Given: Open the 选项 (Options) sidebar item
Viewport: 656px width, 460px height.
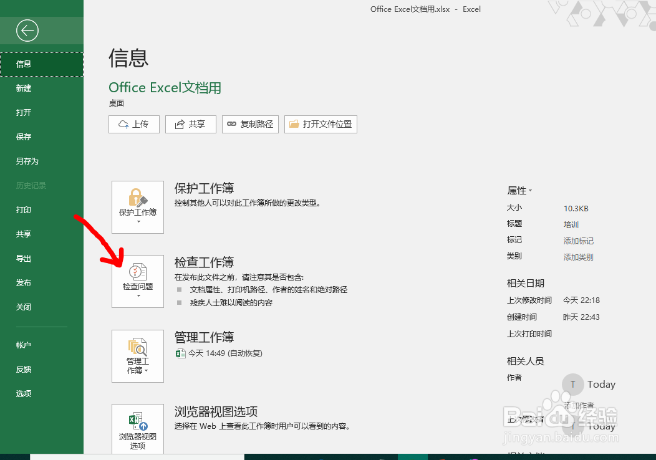Looking at the screenshot, I should [22, 393].
